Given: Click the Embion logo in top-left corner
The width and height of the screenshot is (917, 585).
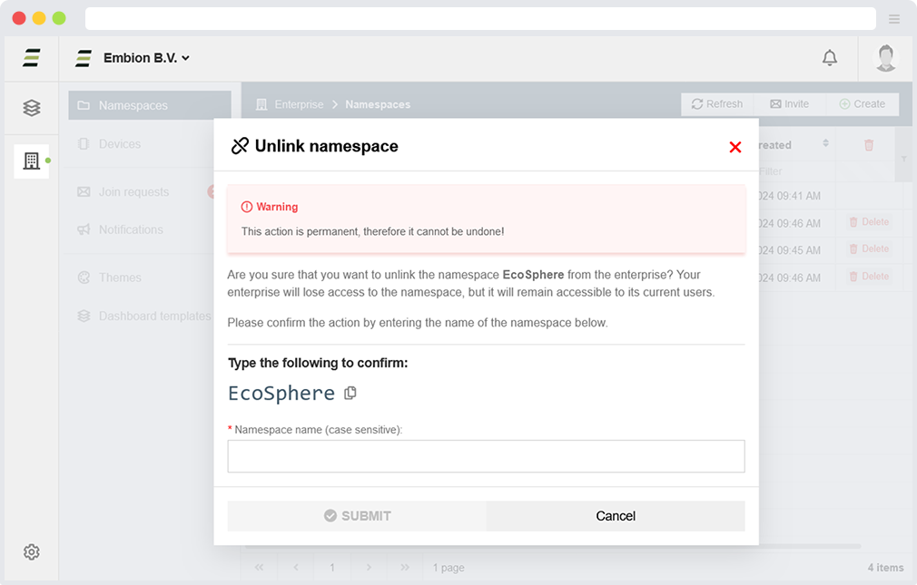Looking at the screenshot, I should 32,58.
